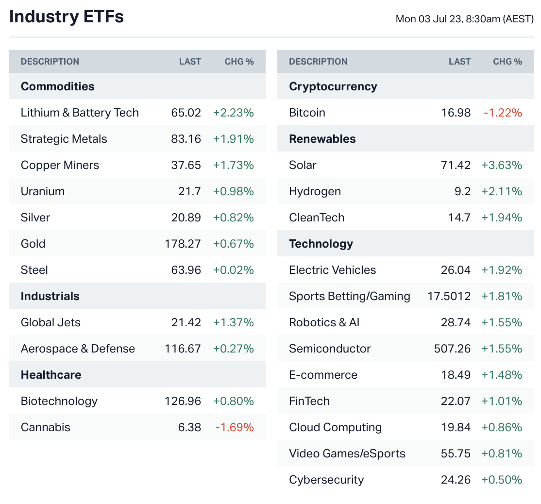Click the Hydrogen ETF entry

tap(315, 191)
